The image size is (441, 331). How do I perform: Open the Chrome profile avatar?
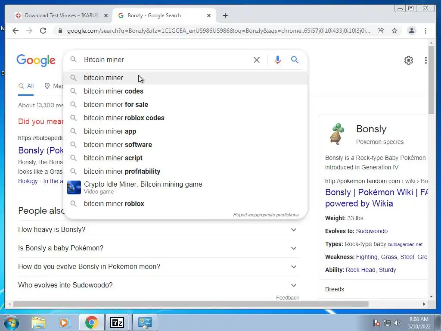[x=411, y=31]
